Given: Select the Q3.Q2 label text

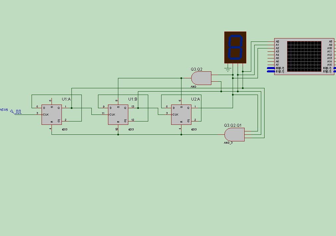Looking at the screenshot, I should tap(196, 69).
